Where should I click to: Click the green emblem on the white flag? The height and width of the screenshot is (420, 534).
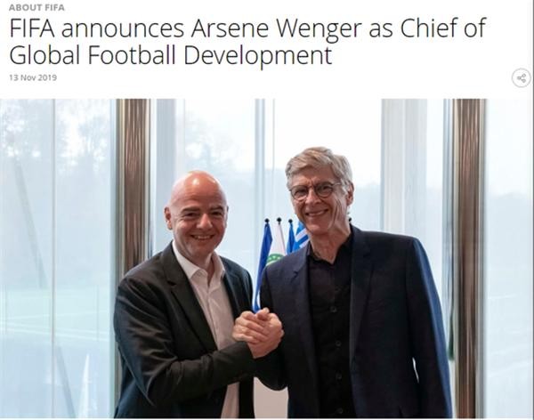click(x=275, y=258)
